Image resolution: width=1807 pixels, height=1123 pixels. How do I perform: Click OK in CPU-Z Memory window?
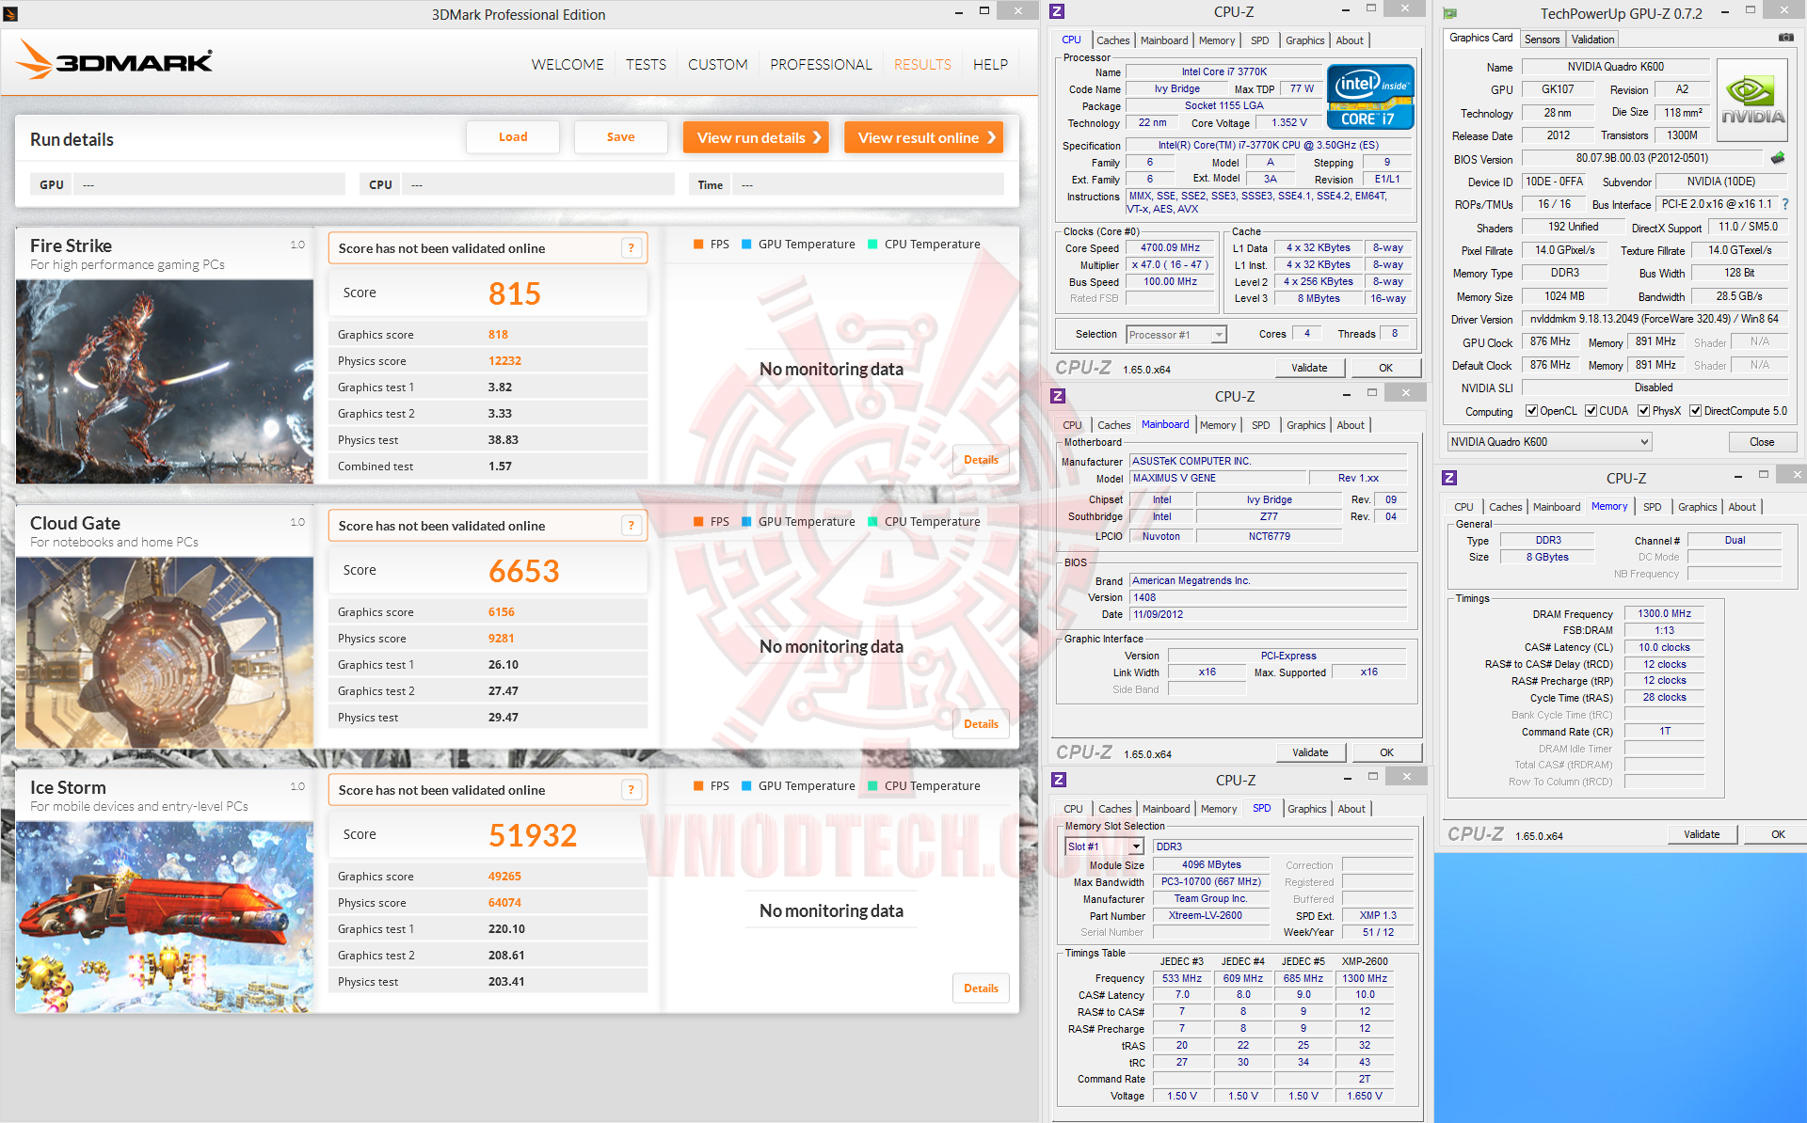pos(1778,834)
